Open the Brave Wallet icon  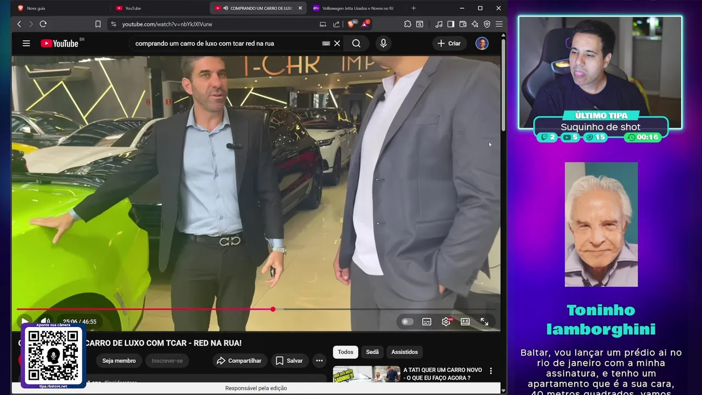(x=463, y=24)
